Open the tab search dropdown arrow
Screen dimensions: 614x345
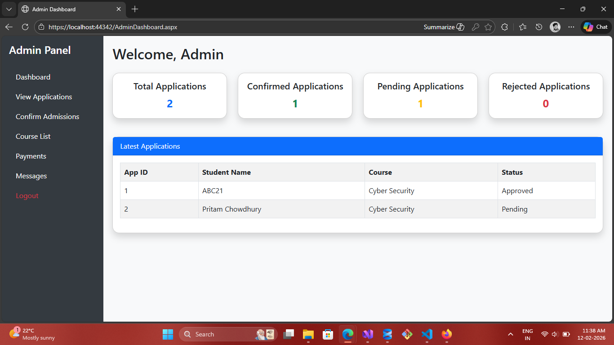9,9
